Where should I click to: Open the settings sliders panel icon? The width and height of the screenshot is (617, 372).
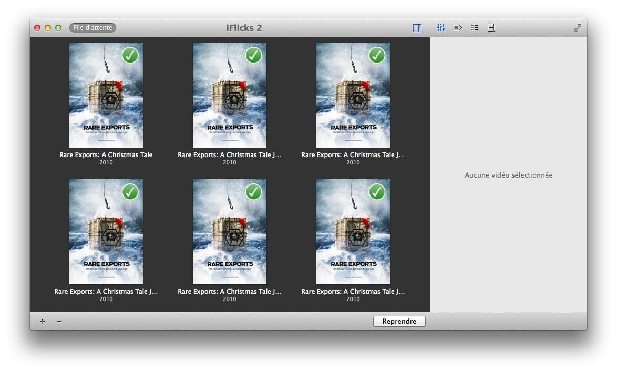click(441, 28)
